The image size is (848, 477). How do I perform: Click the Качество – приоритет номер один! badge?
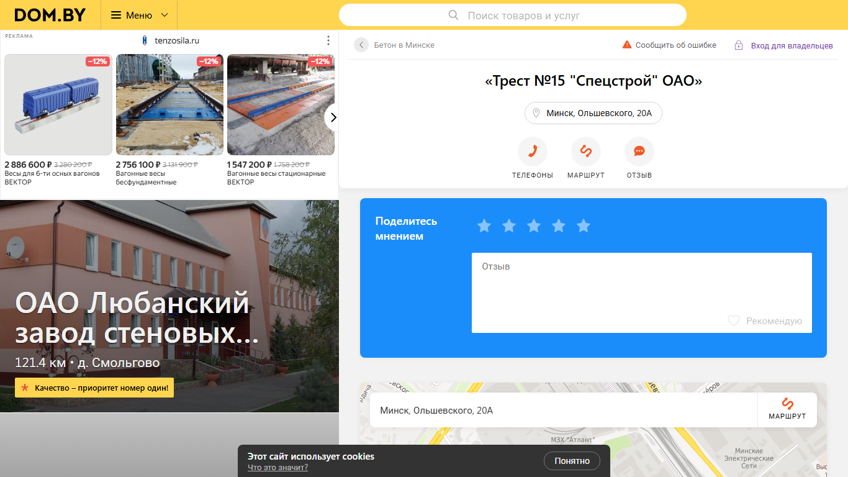94,388
